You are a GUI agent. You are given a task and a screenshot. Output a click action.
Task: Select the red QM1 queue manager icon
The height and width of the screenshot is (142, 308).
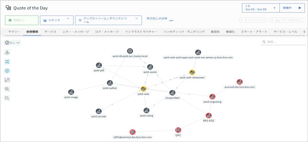tap(178, 130)
